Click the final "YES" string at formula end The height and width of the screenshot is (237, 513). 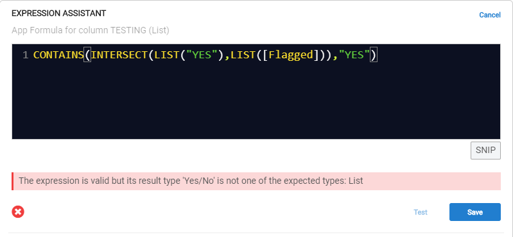354,55
